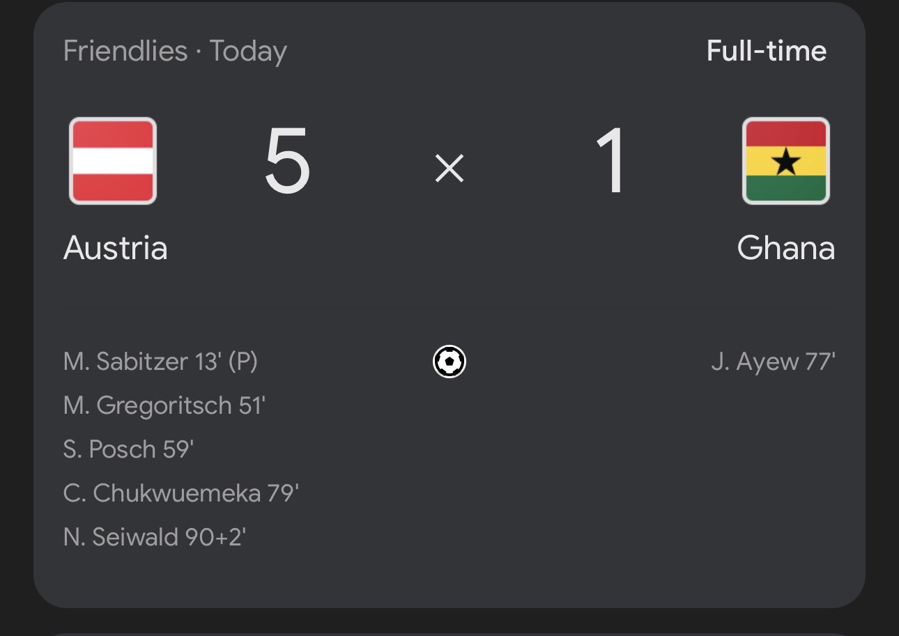
Task: Select goal scorer S. Posch 59'
Action: pos(128,449)
